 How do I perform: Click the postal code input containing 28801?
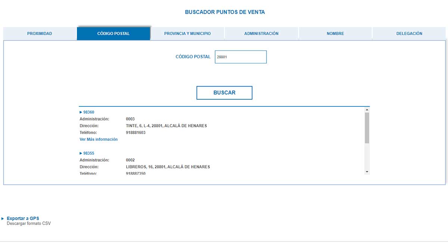click(x=241, y=57)
